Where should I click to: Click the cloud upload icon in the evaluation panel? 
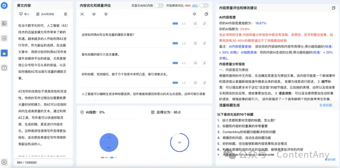pyautogui.click(x=195, y=14)
